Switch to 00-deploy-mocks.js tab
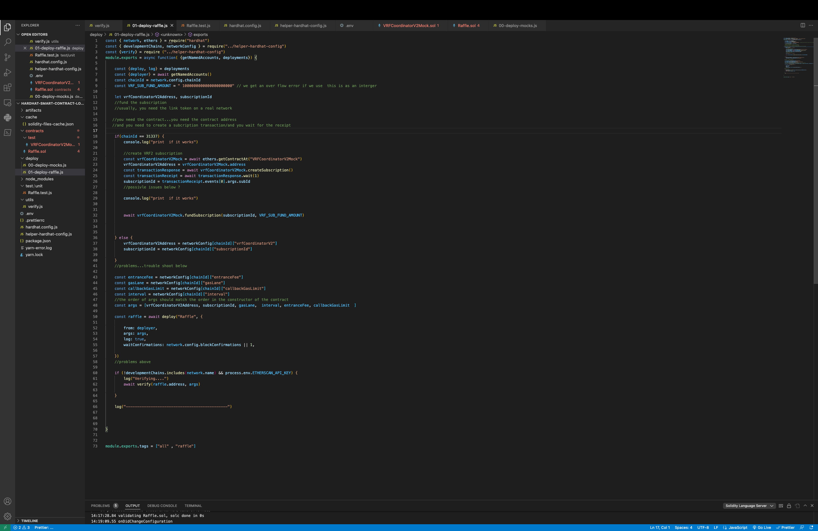Screen dimensions: 818x531 [517, 25]
